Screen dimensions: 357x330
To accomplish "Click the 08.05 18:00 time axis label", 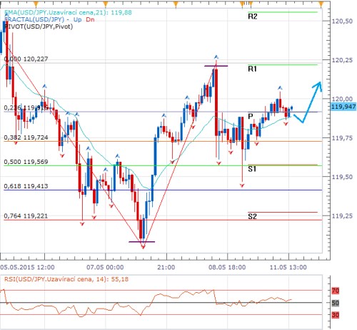I will pos(227,267).
